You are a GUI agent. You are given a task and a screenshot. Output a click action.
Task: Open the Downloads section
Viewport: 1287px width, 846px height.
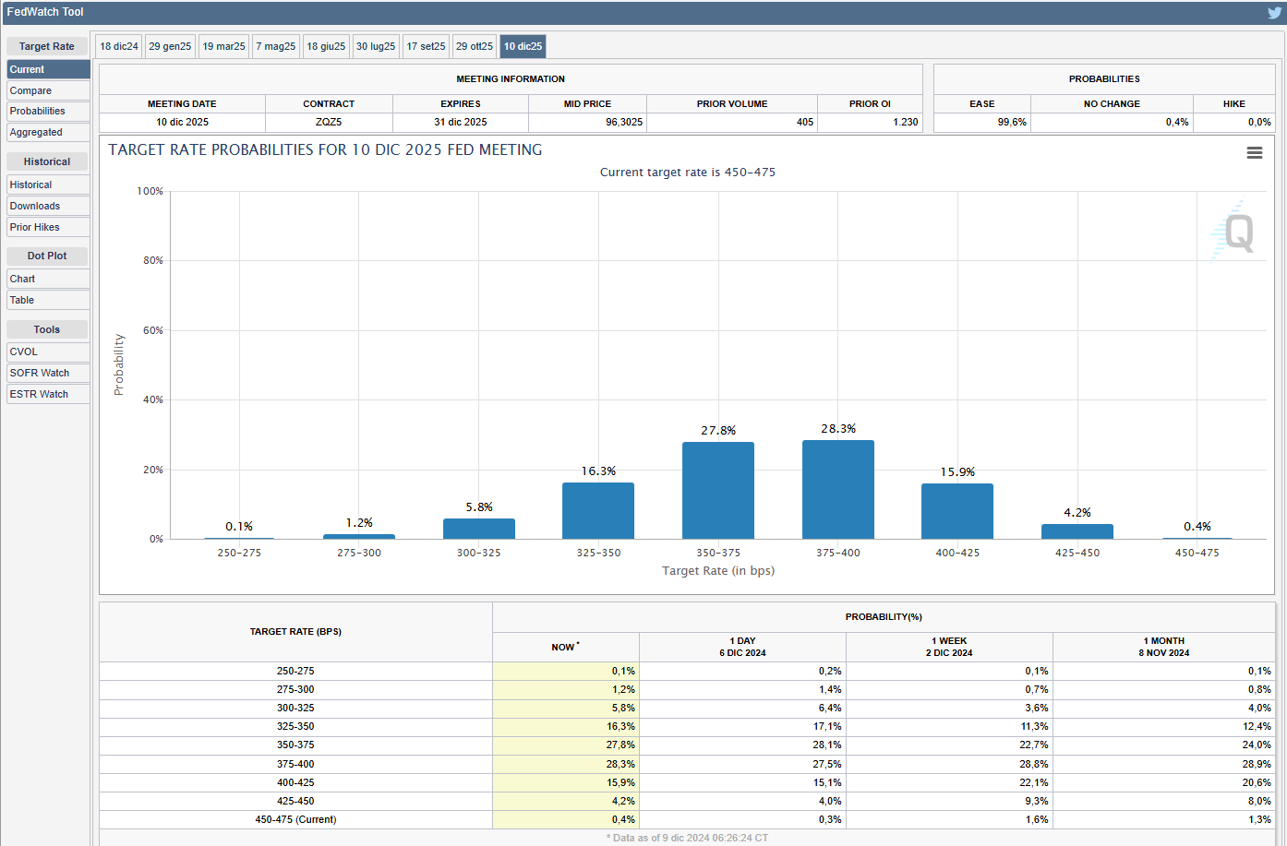(48, 207)
